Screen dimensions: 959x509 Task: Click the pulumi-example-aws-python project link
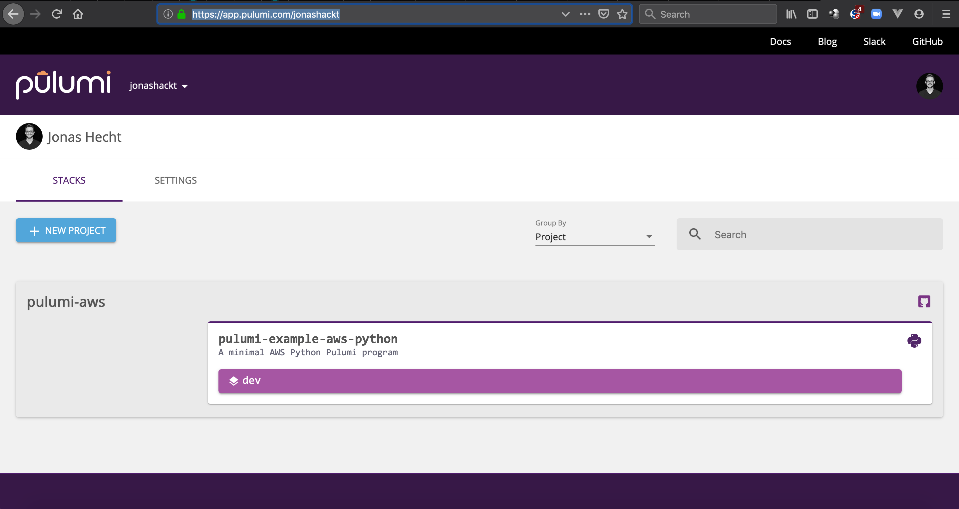tap(308, 338)
